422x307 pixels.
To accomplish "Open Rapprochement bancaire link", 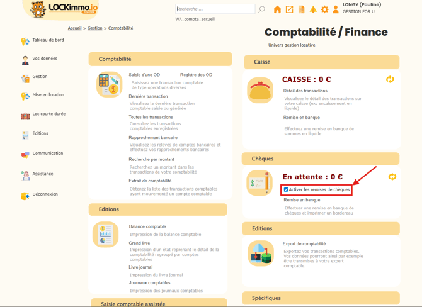I will (153, 138).
